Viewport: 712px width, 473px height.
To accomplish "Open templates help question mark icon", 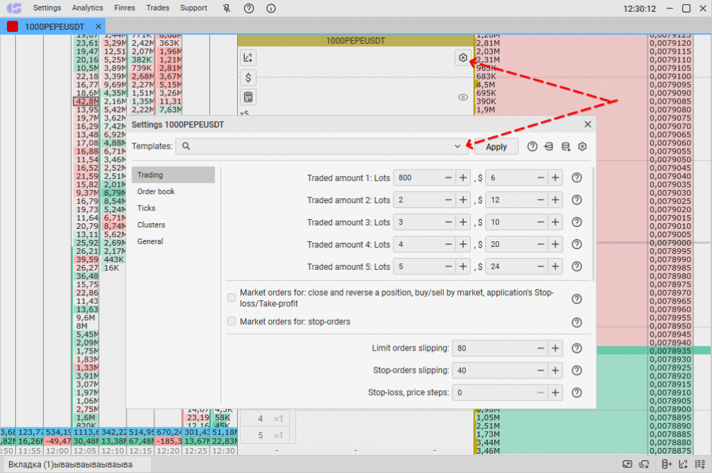I will coord(532,146).
